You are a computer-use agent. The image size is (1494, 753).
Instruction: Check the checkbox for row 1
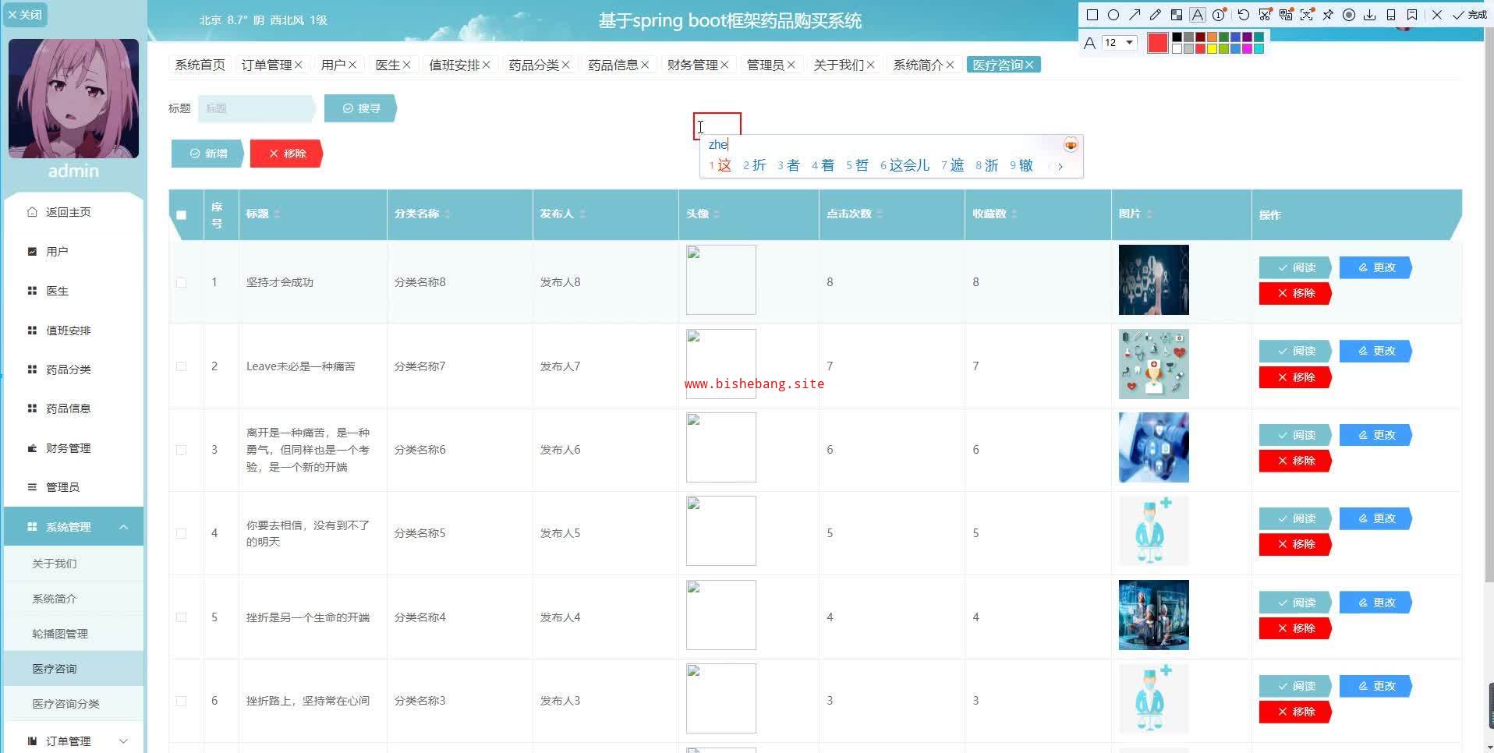[x=182, y=282]
